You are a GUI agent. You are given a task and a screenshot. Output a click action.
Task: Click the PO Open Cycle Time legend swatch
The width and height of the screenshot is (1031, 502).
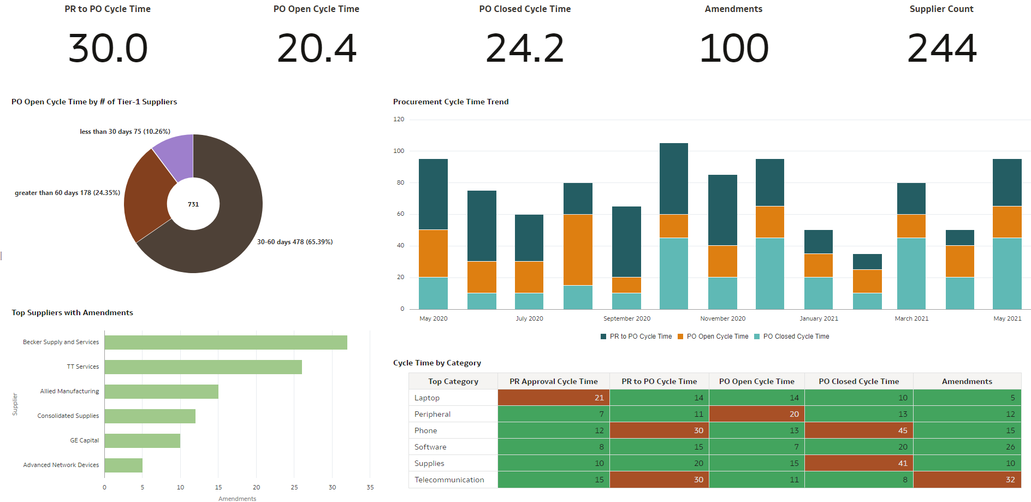tap(680, 336)
